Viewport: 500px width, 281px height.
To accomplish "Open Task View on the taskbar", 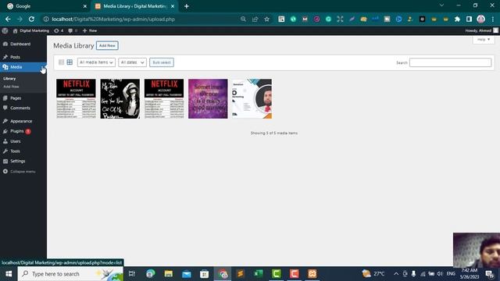I will (132, 274).
